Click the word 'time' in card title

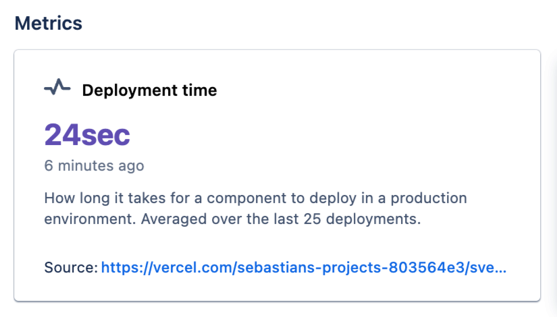point(200,90)
